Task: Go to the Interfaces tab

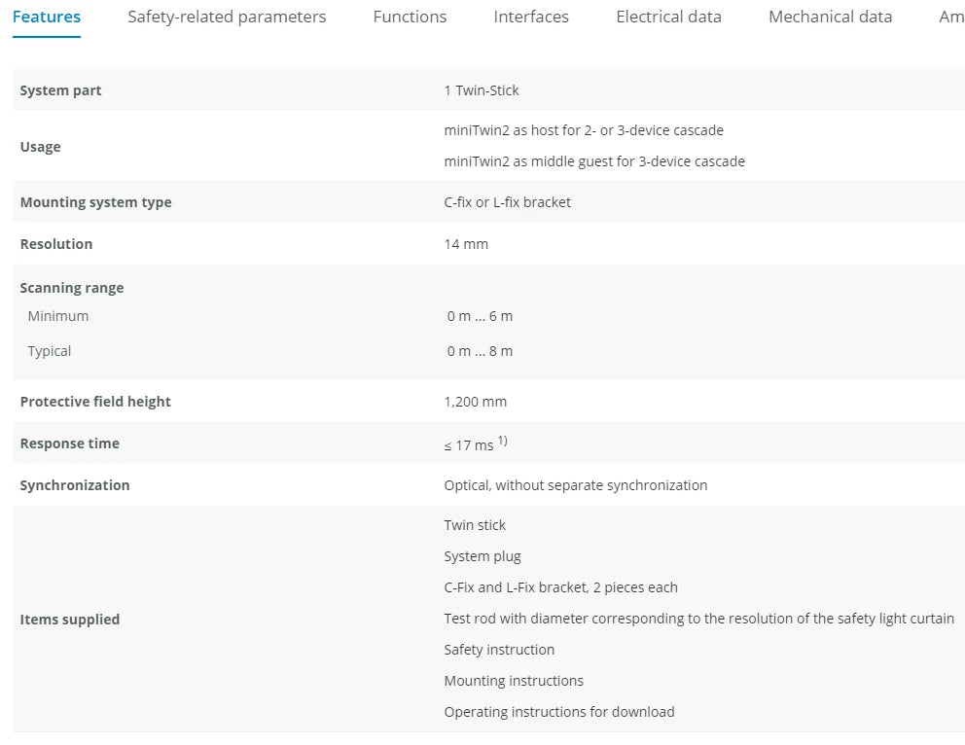Action: click(531, 17)
